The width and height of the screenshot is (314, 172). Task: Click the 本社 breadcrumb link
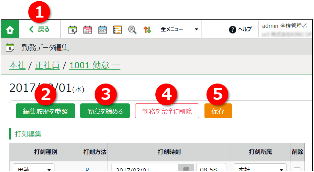pyautogui.click(x=17, y=65)
